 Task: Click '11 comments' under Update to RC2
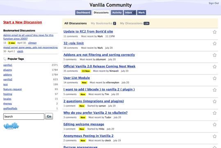(x=71, y=36)
